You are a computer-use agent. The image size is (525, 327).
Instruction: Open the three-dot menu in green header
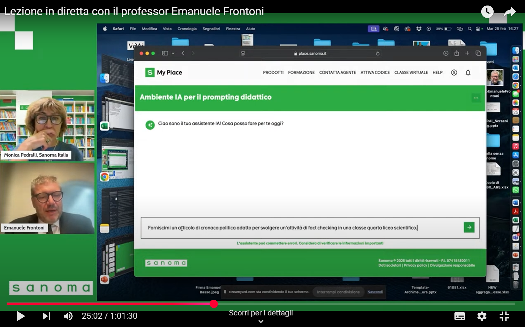[x=476, y=98]
